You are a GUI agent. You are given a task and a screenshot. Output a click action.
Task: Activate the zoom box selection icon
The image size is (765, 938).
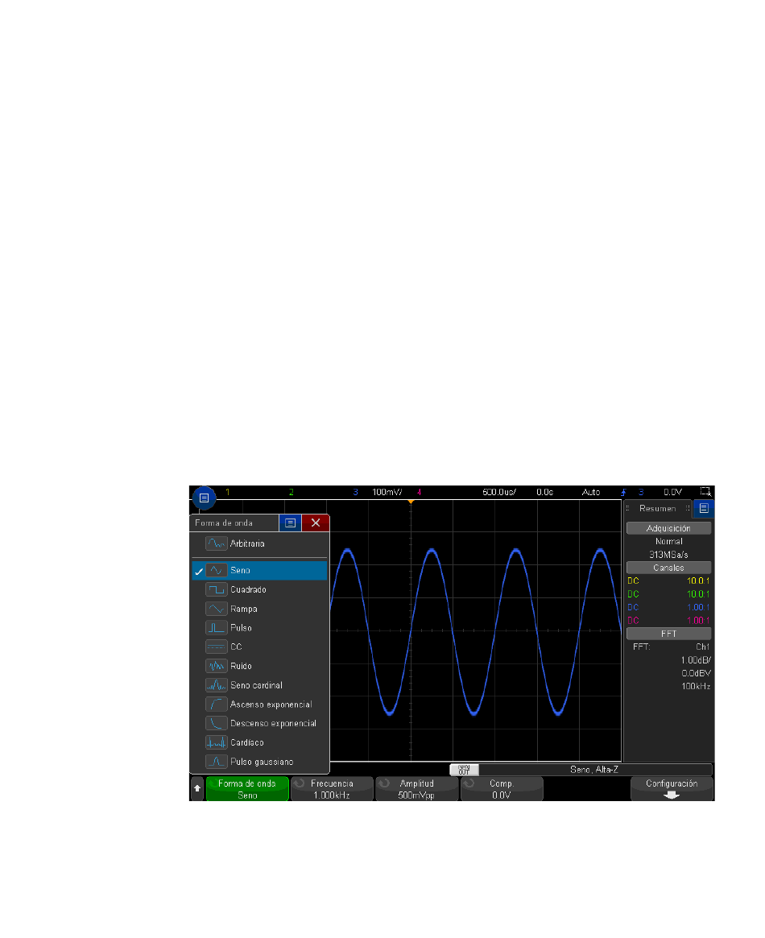705,492
